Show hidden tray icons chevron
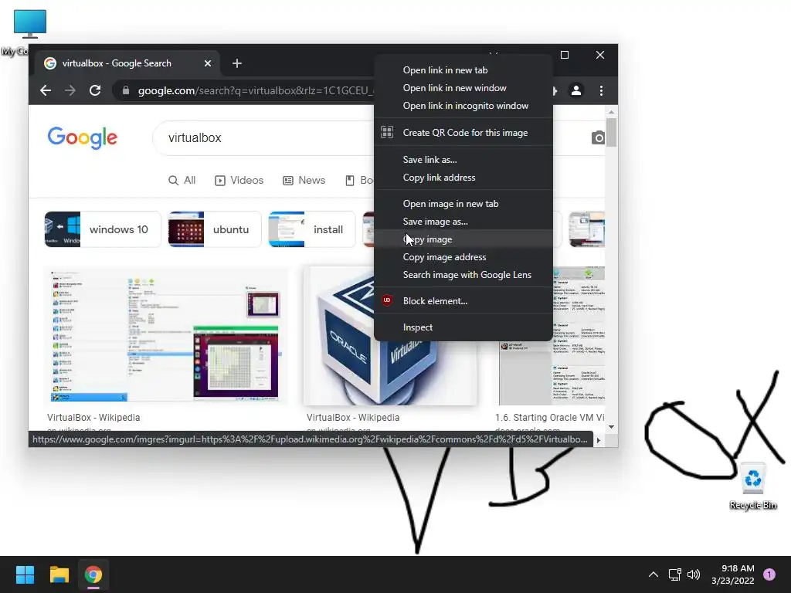 click(x=653, y=574)
